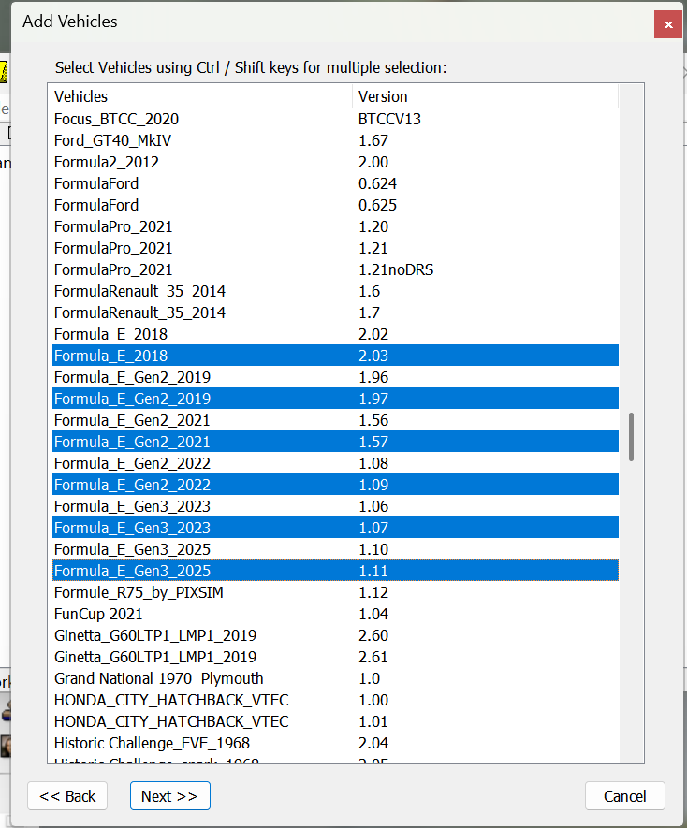Viewport: 687px width, 828px height.
Task: Select Formula_E_2018 version 2.02
Action: coord(336,334)
